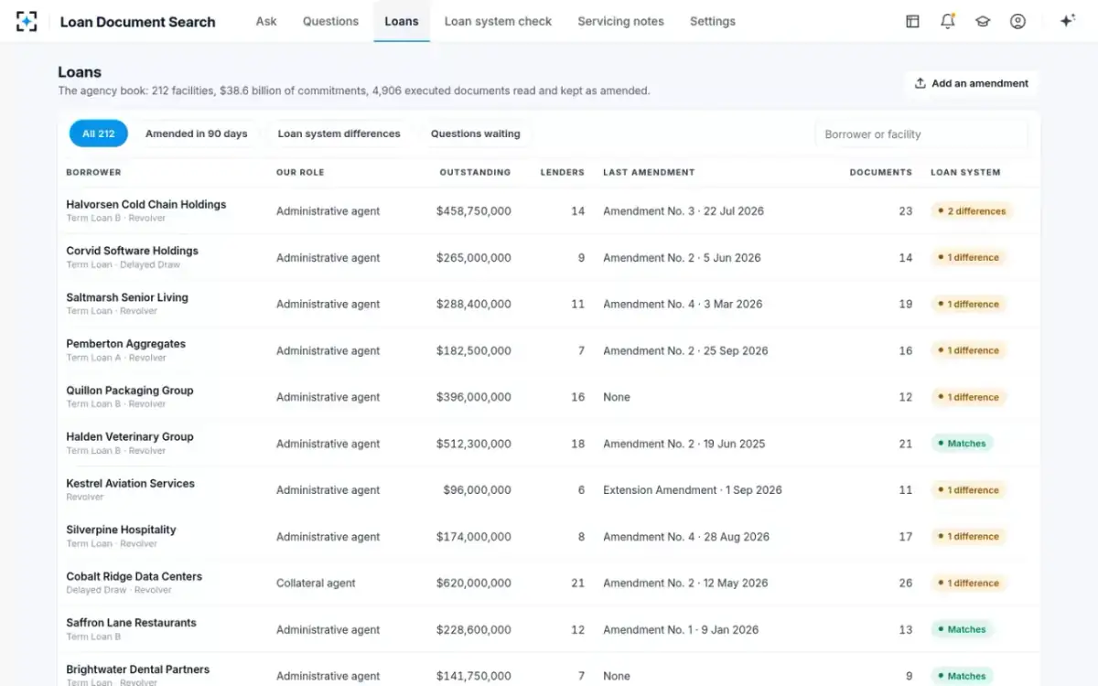The height and width of the screenshot is (686, 1098).
Task: Sort by the Last Amendment column header
Action: (x=649, y=172)
